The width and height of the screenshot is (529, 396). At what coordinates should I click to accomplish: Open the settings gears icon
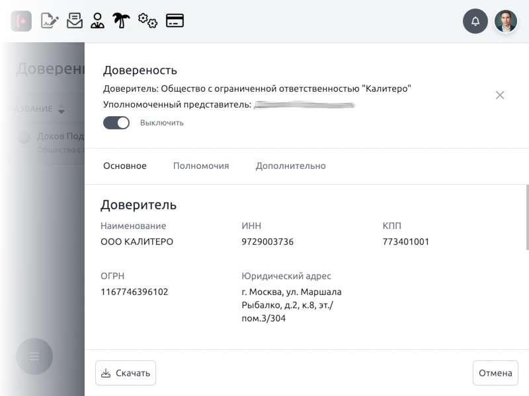point(147,20)
